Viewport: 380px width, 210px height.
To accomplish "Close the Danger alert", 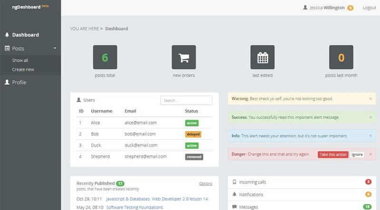I will point(370,154).
